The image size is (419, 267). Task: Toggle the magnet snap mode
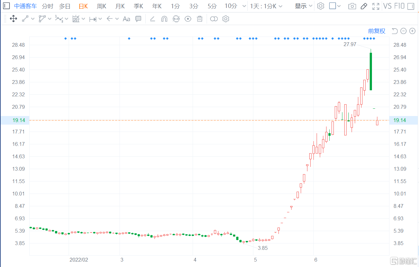pyautogui.click(x=164, y=19)
